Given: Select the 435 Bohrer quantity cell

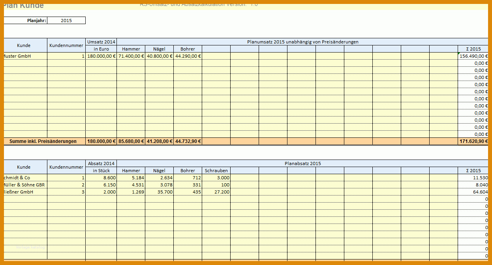Looking at the screenshot, I should click(188, 192).
